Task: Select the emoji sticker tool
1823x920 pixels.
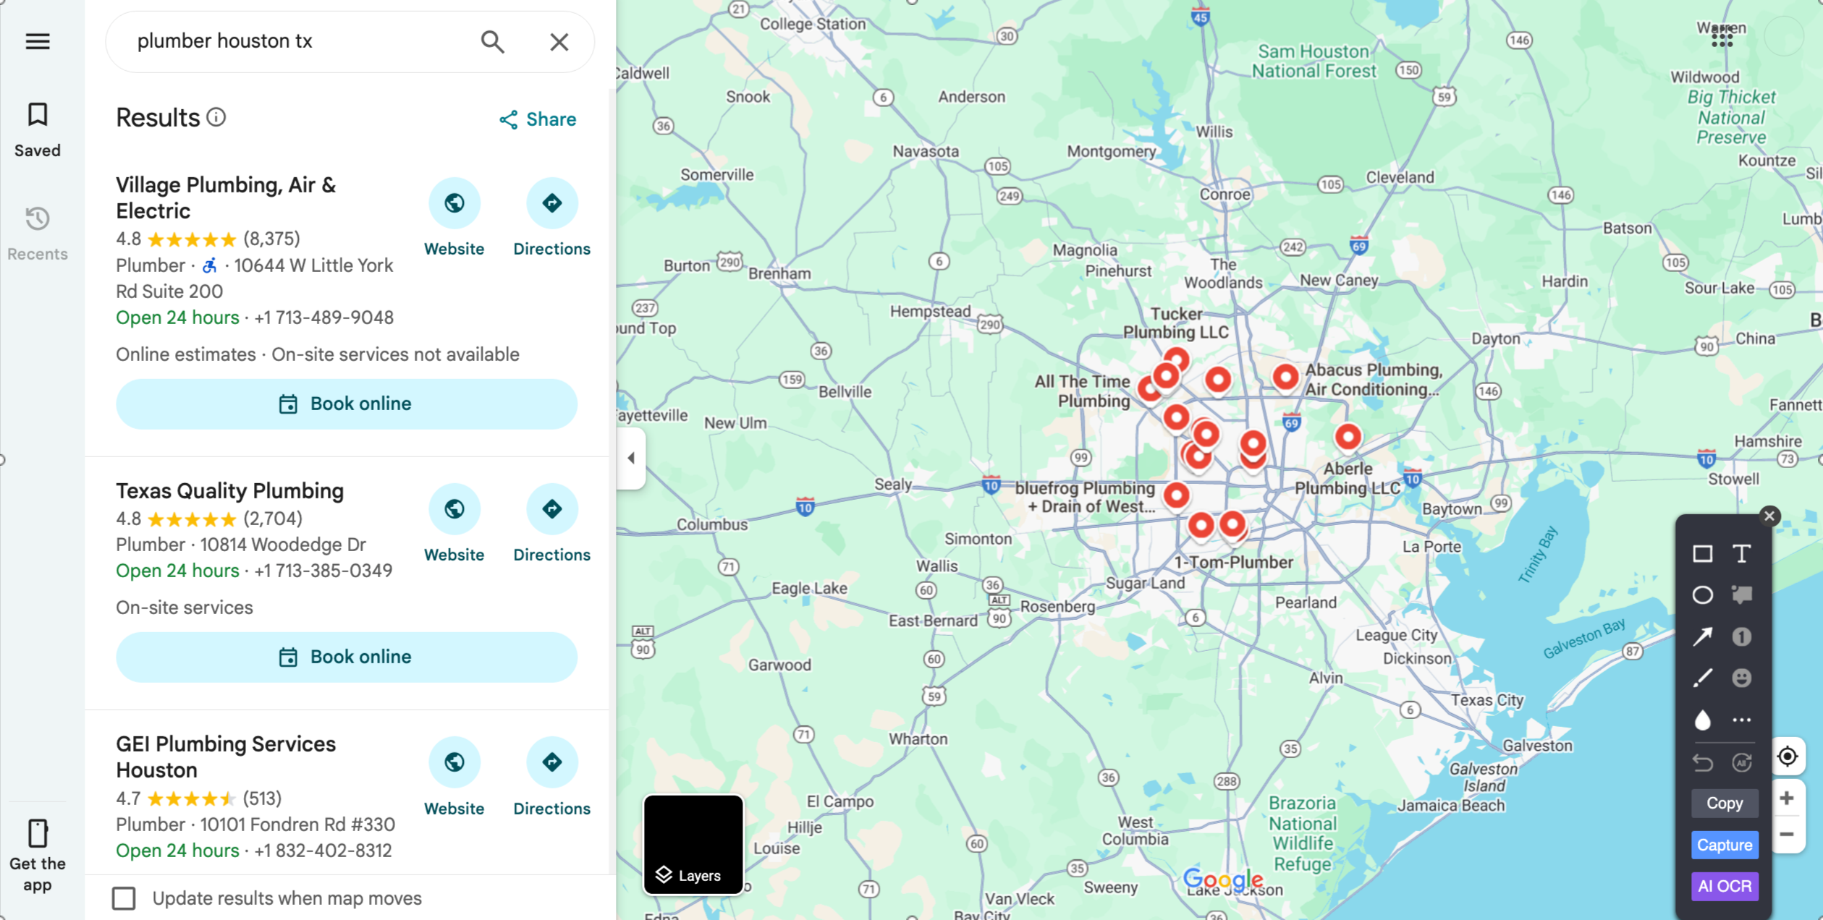Action: pyautogui.click(x=1742, y=678)
